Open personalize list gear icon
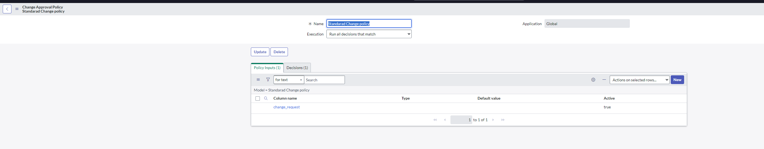This screenshot has height=149, width=764. click(x=593, y=80)
